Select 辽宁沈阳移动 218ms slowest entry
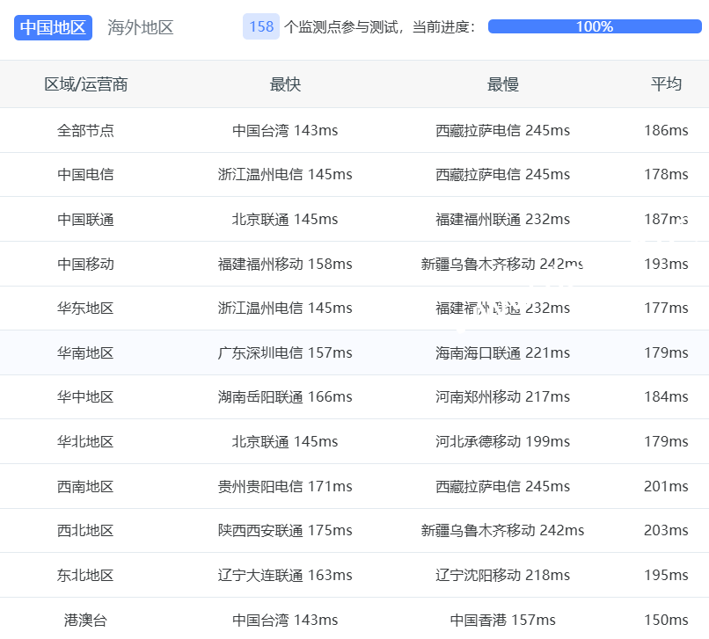Image resolution: width=709 pixels, height=639 pixels. 502,576
